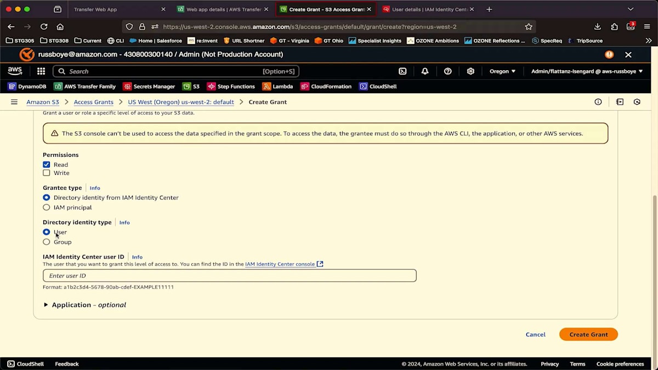This screenshot has width=658, height=370.
Task: Select Directory identity from IAM Identity Center
Action: (46, 197)
